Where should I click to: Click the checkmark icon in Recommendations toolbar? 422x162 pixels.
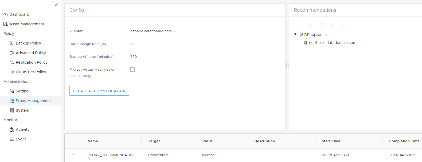tap(343, 25)
